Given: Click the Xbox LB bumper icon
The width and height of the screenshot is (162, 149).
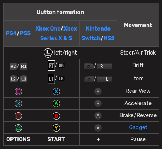Looking at the screenshot, I should (61, 79).
